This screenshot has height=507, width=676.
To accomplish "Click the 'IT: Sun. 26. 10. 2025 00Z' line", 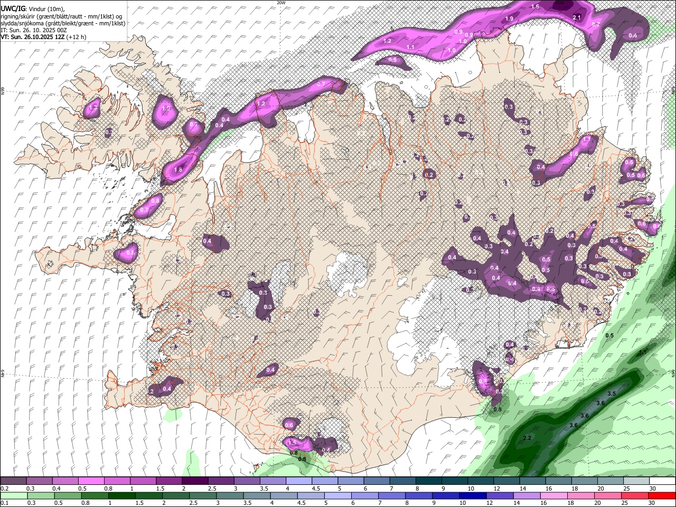I will pyautogui.click(x=34, y=30).
